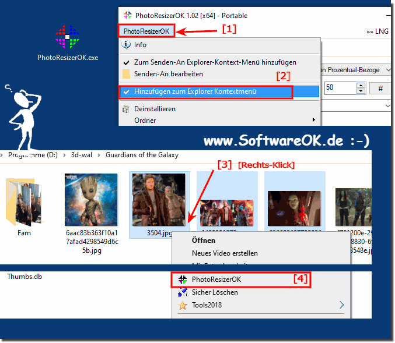Screen dimensions: 395x343
Task: Open the Ordner menu entry
Action: click(x=219, y=120)
